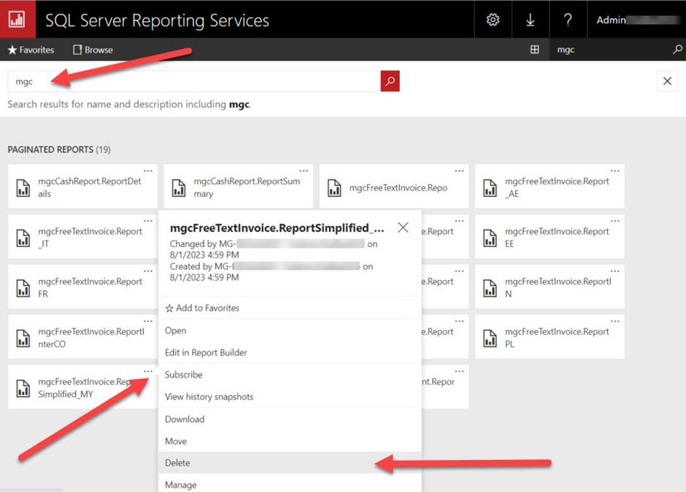The image size is (686, 492).
Task: Open ellipsis menu for ReportInterCO tile
Action: tap(148, 321)
